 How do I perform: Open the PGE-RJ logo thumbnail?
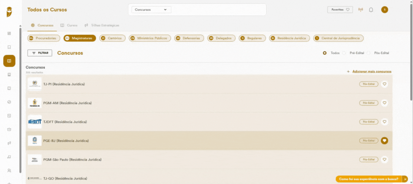coord(35,141)
